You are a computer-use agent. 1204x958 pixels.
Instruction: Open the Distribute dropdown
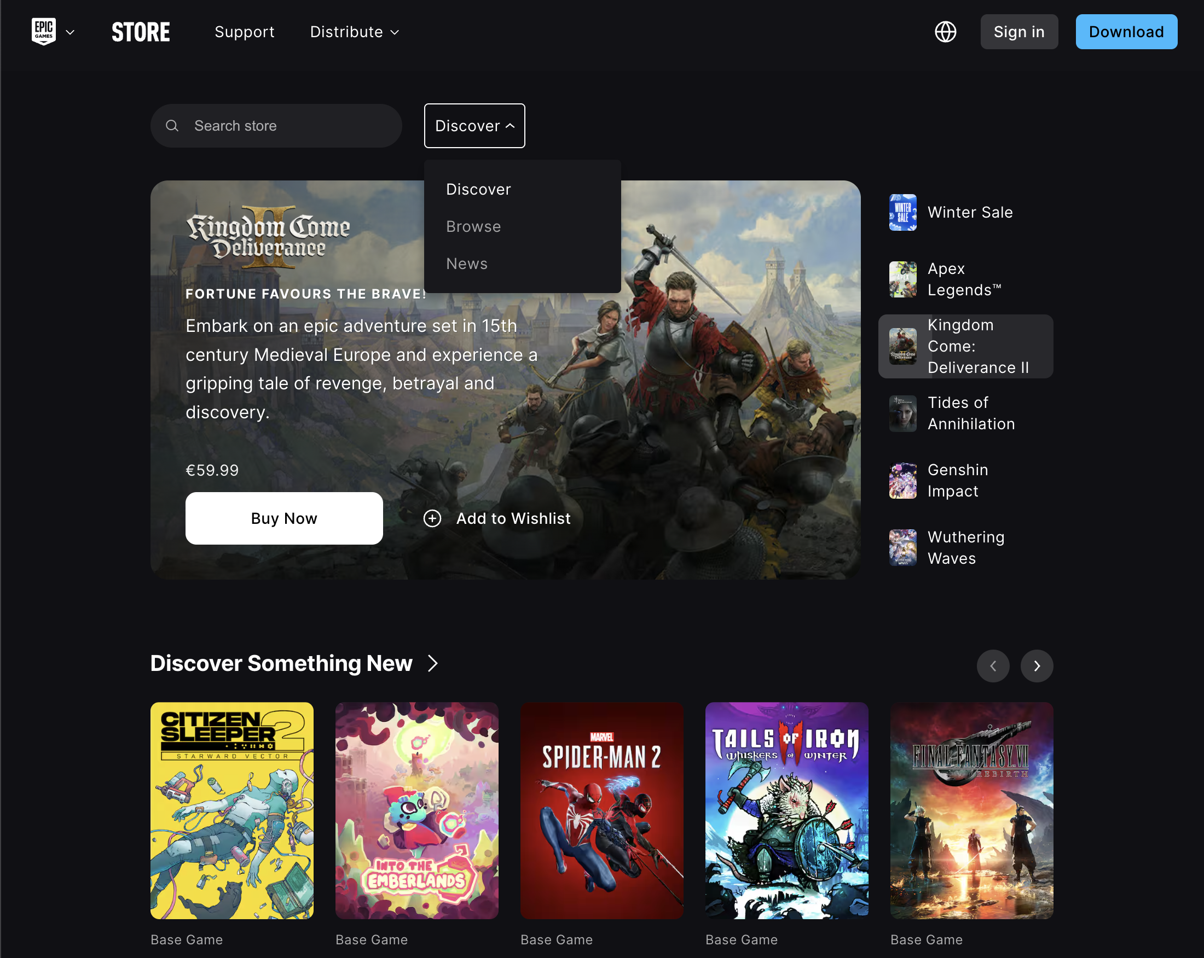354,32
